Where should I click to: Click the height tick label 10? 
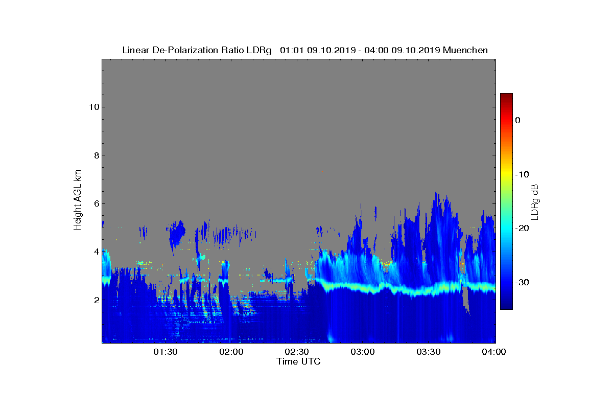pos(93,107)
